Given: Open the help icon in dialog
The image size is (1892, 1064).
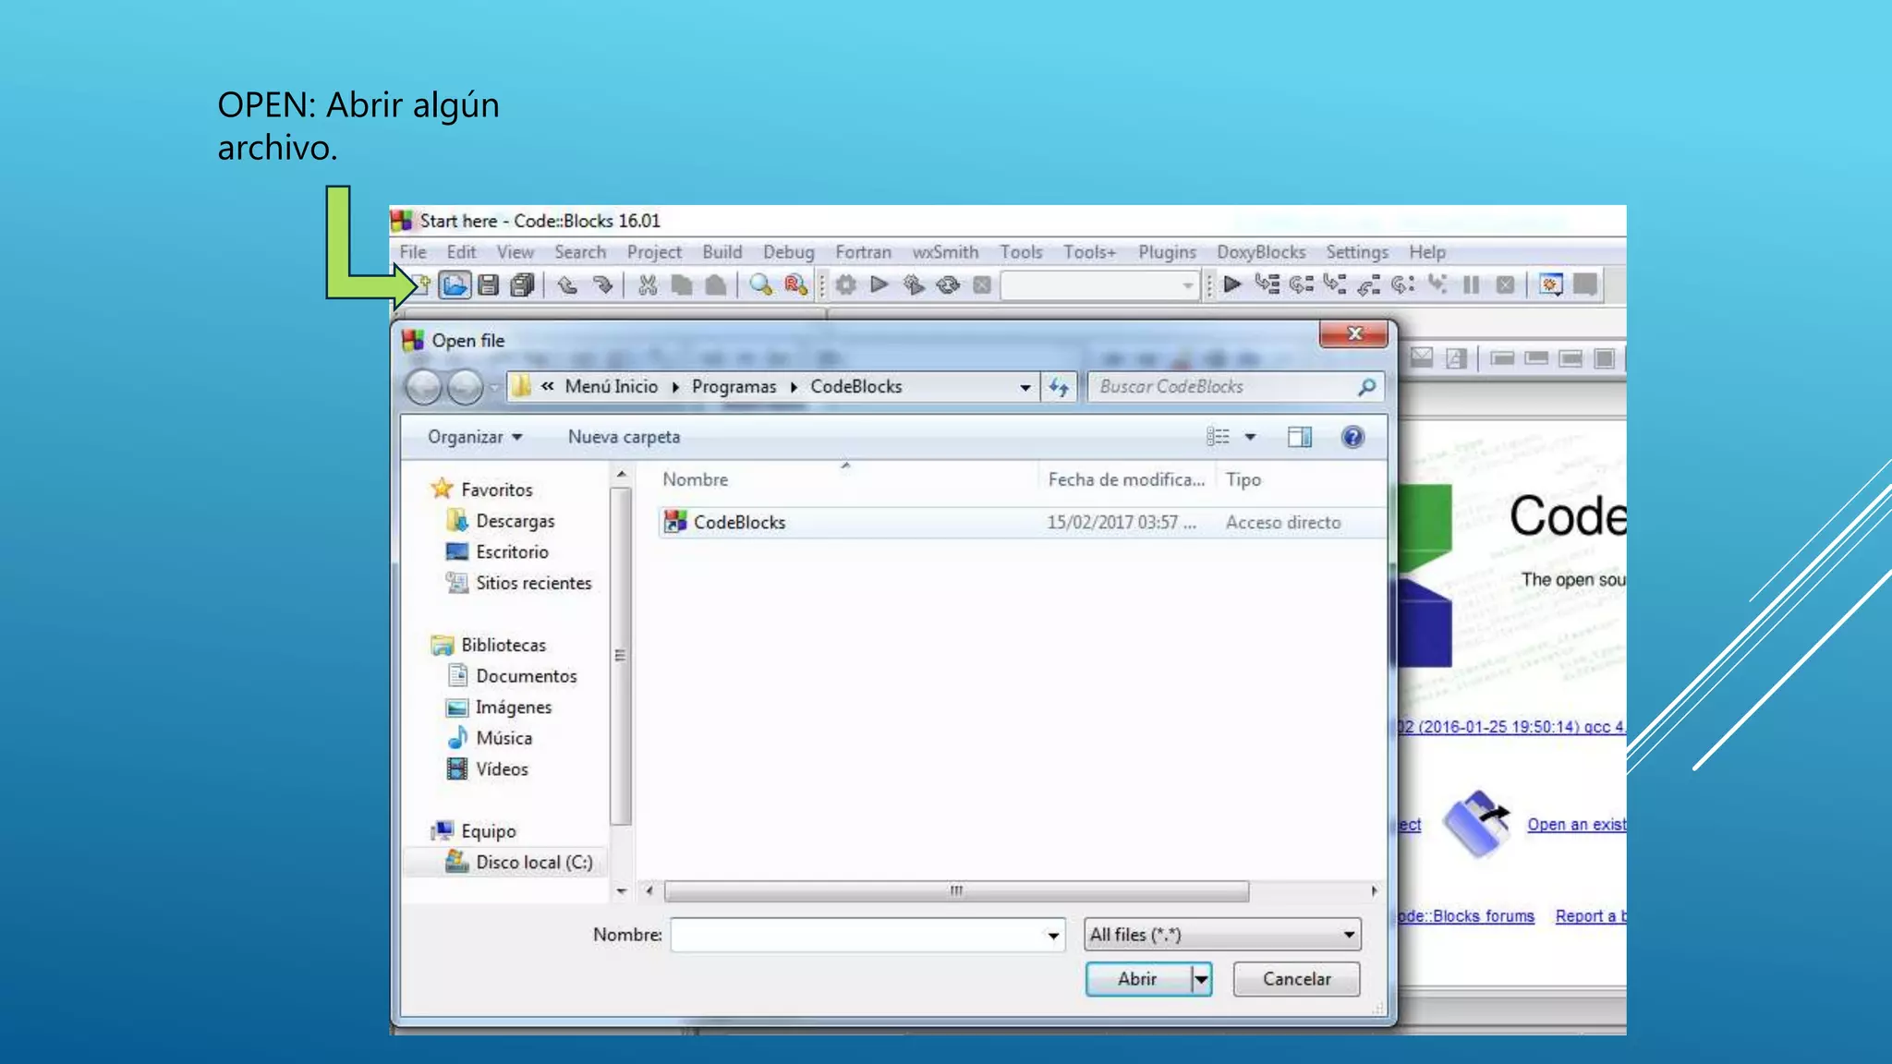Looking at the screenshot, I should click(1352, 437).
